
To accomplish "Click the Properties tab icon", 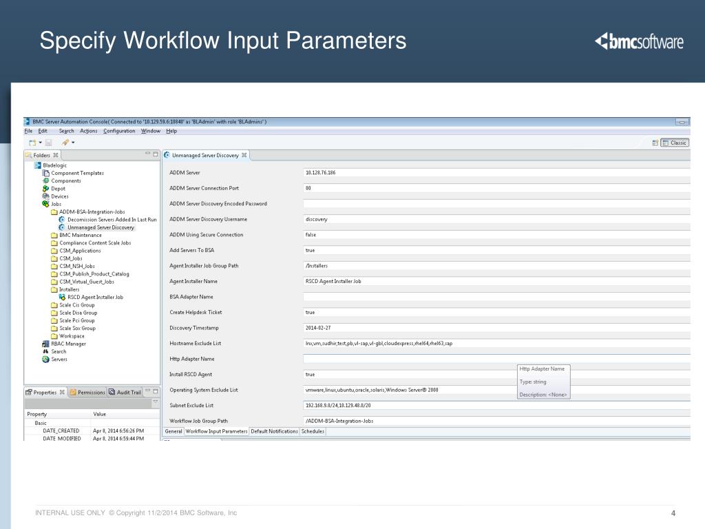I will [29, 392].
